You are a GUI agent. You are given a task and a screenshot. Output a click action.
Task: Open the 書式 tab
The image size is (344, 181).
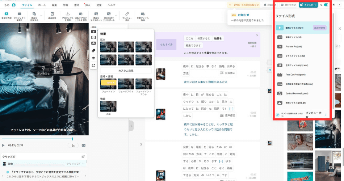[76, 5]
